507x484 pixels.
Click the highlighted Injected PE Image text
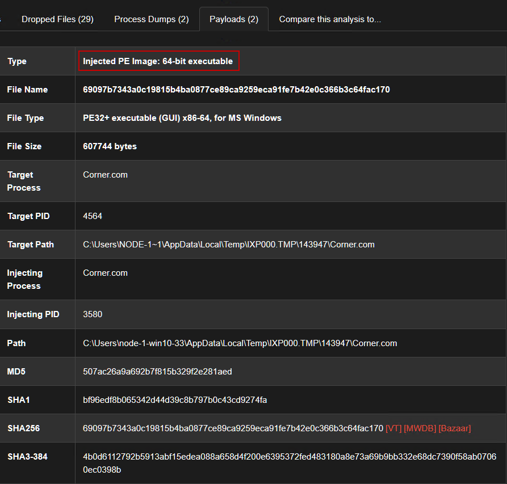(158, 61)
